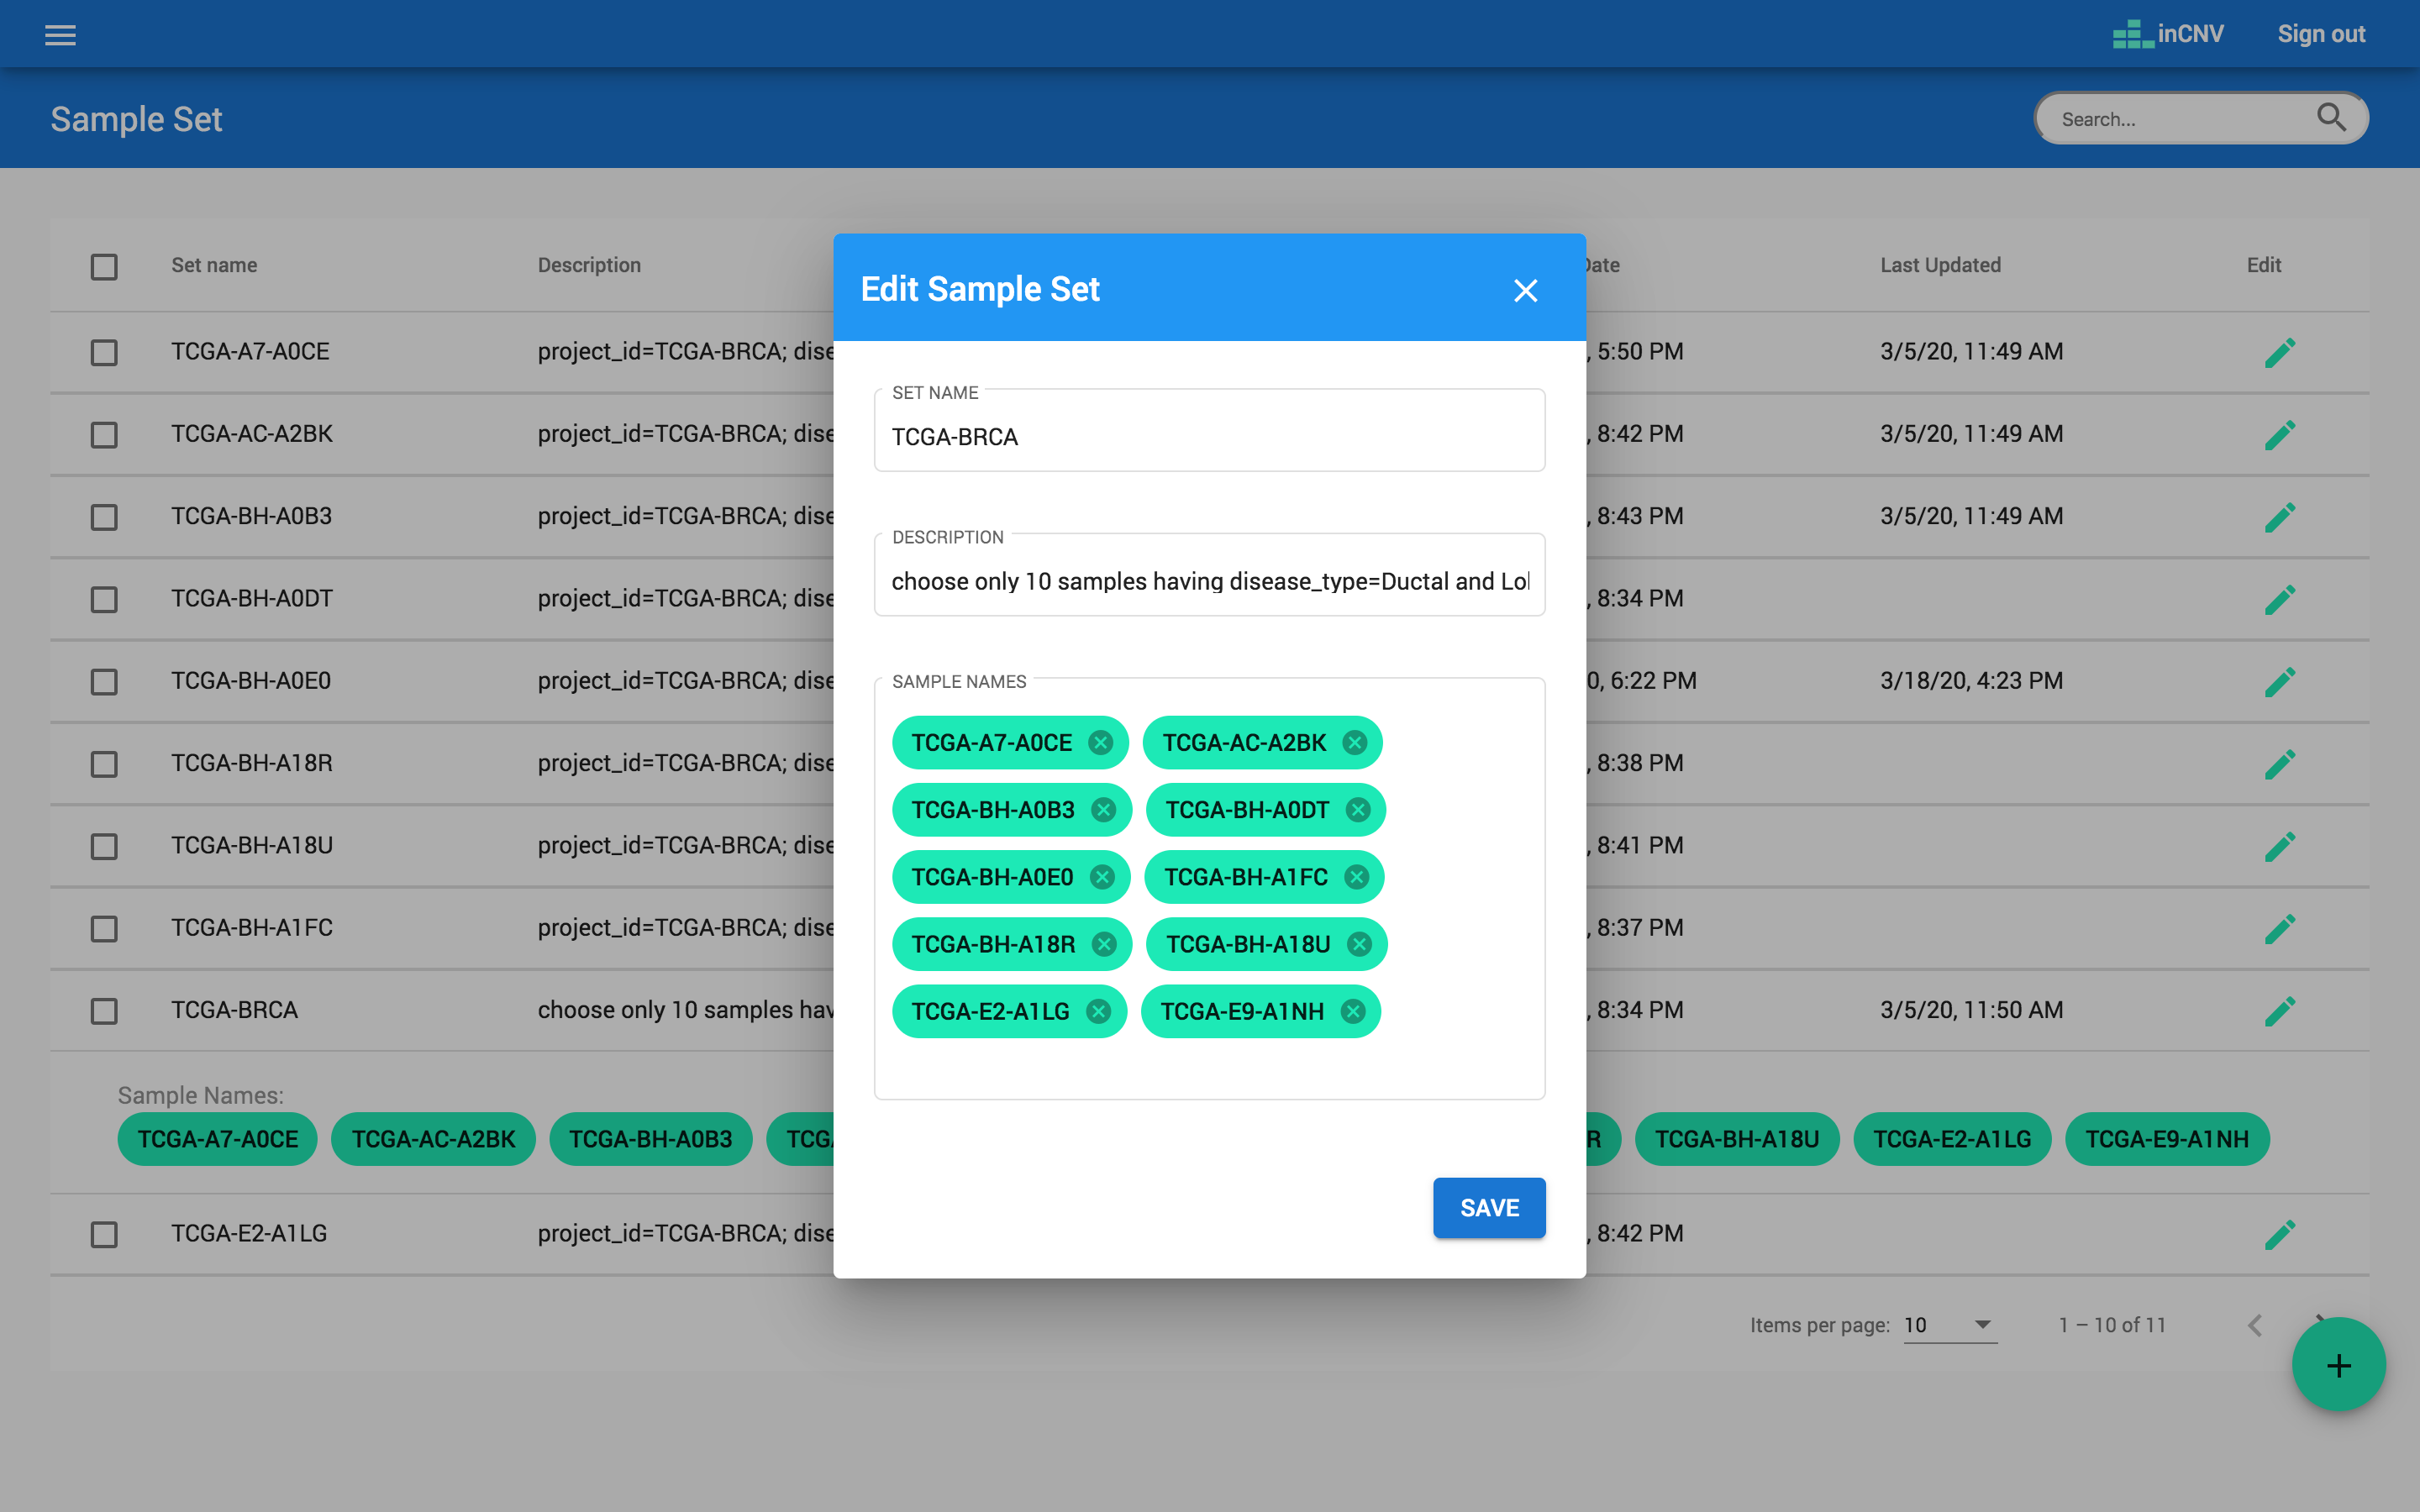Image resolution: width=2420 pixels, height=1512 pixels.
Task: Click the pencil icon for TCGA-E2-A1LG
Action: (2279, 1234)
